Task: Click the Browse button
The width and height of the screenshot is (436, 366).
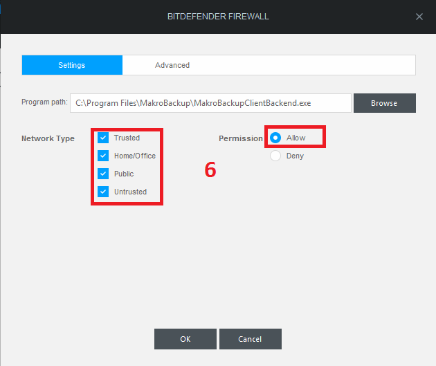Action: pos(385,103)
